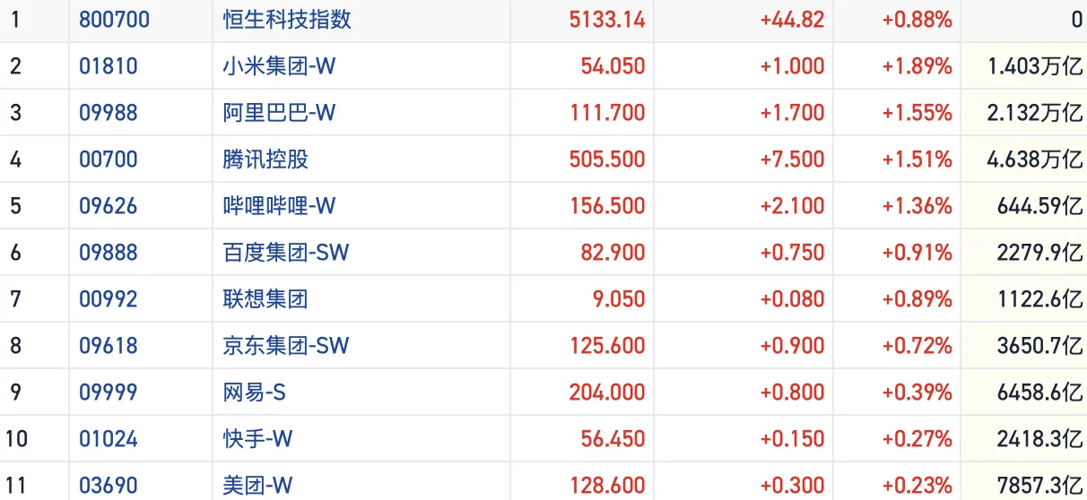Select 京东集团-SW stock name

click(x=286, y=346)
